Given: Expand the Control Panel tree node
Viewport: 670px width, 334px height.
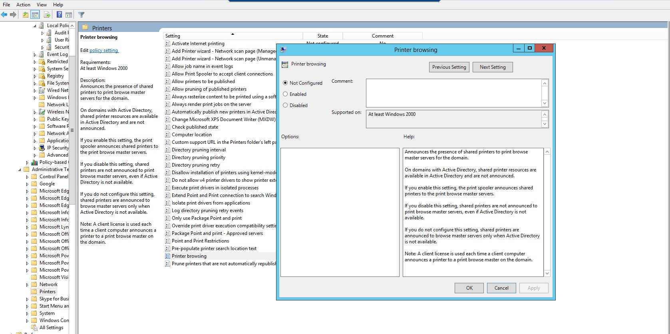Looking at the screenshot, I should click(x=27, y=177).
